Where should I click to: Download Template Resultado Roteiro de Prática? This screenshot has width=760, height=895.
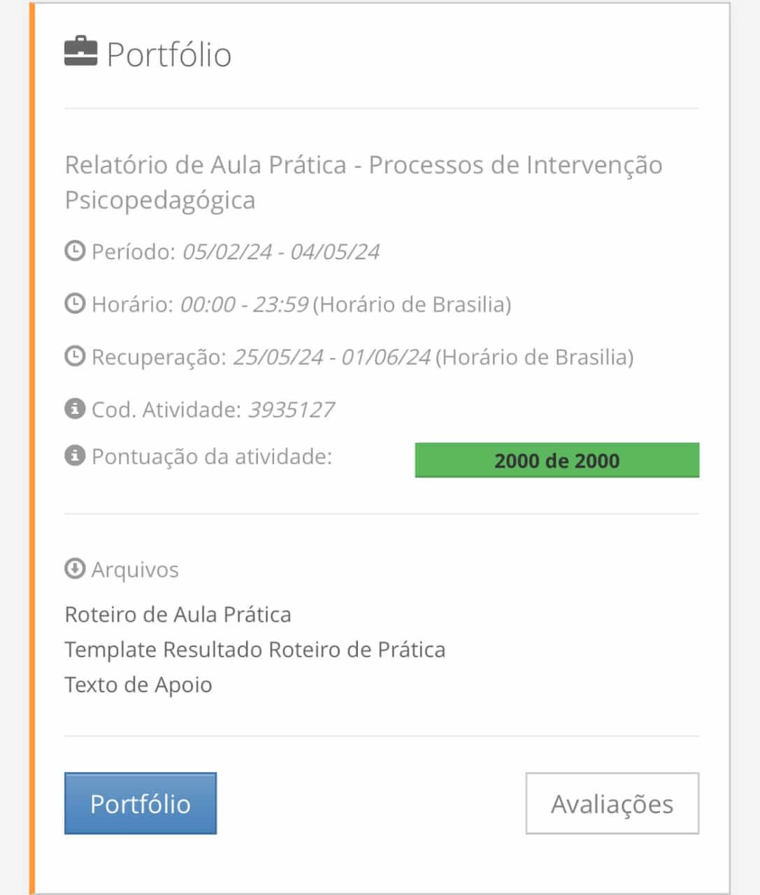pos(254,650)
